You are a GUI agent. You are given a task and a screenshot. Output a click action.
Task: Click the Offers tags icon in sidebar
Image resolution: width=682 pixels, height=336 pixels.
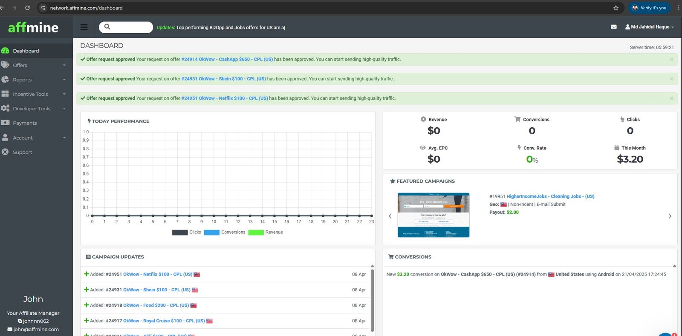click(5, 65)
